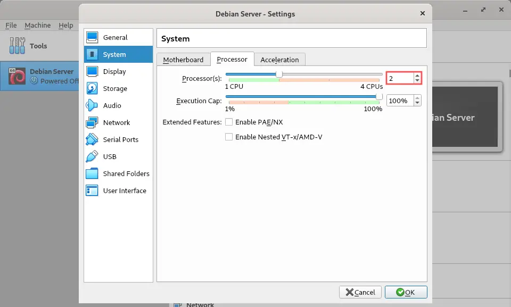511x307 pixels.
Task: Open the Machine menu
Action: point(37,25)
